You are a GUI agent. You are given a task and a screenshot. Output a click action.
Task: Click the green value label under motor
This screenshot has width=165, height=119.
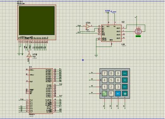138,36
